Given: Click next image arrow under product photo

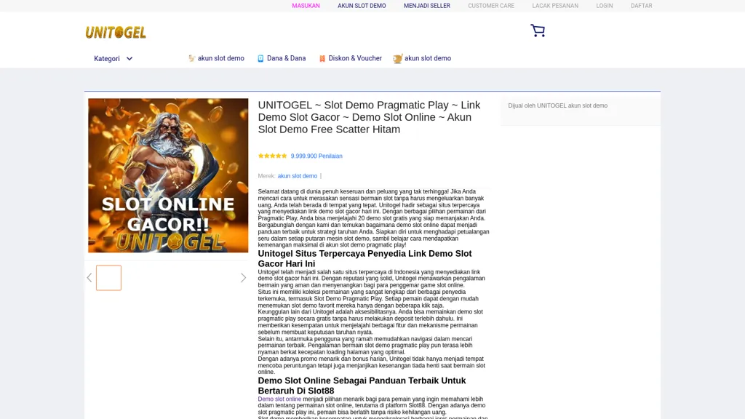Looking at the screenshot, I should point(243,278).
